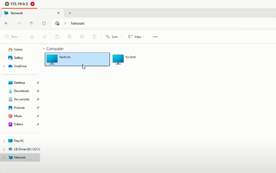
Task: Select the host.lan computer
Action: [77, 59]
